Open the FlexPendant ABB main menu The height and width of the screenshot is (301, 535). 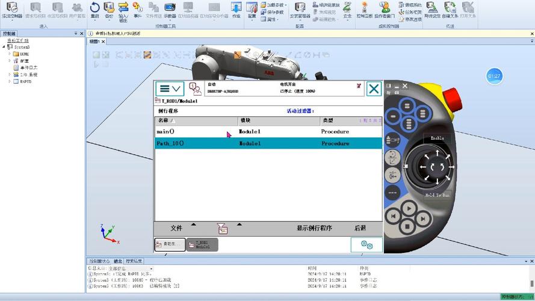coord(170,88)
